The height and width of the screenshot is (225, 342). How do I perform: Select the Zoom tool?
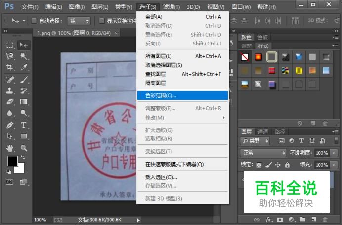(24, 148)
